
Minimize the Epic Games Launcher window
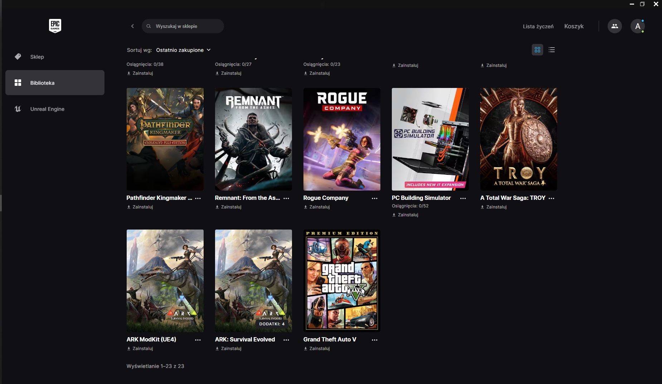tap(632, 4)
